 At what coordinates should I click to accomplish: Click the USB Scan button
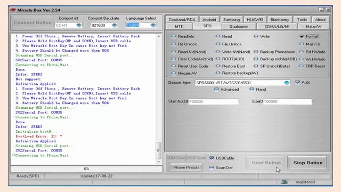point(197,158)
